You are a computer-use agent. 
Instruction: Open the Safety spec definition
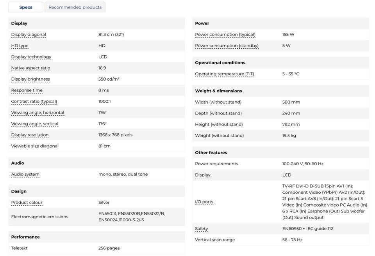click(x=202, y=229)
